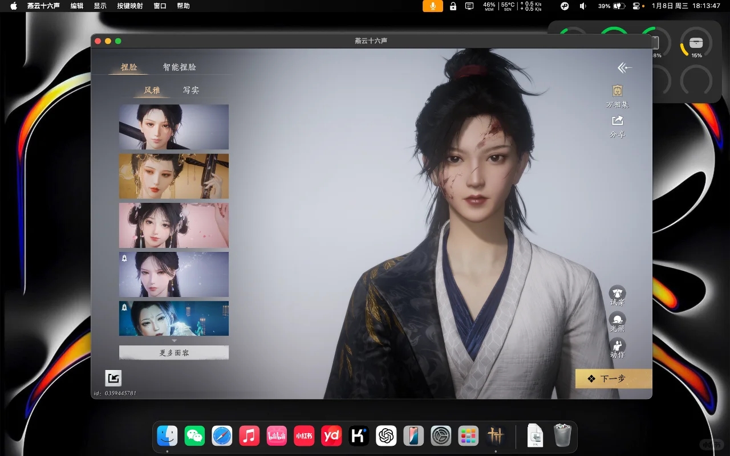This screenshot has width=730, height=456.
Task: Switch to the 智能捏脸 tab
Action: (179, 67)
